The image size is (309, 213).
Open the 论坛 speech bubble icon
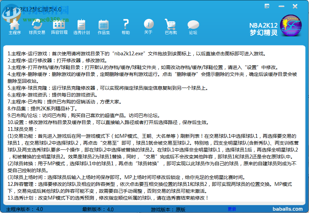[193, 27]
